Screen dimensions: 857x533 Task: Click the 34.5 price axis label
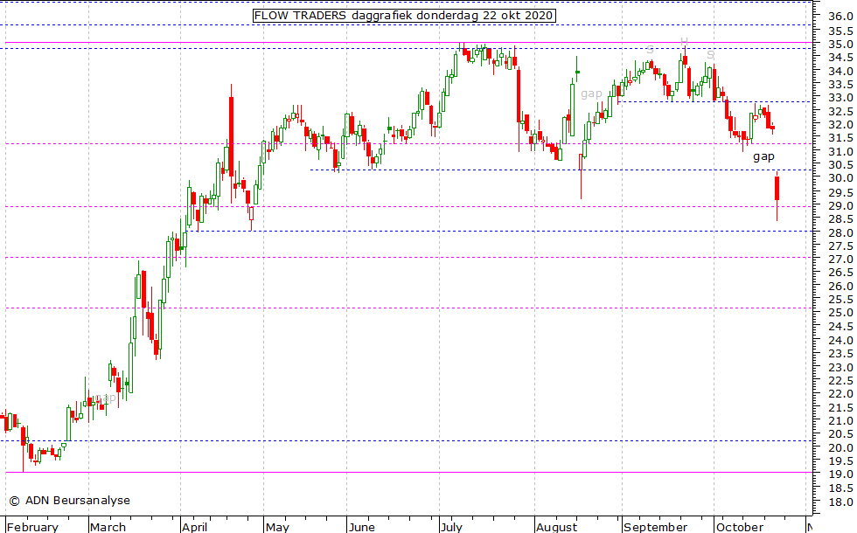(840, 58)
